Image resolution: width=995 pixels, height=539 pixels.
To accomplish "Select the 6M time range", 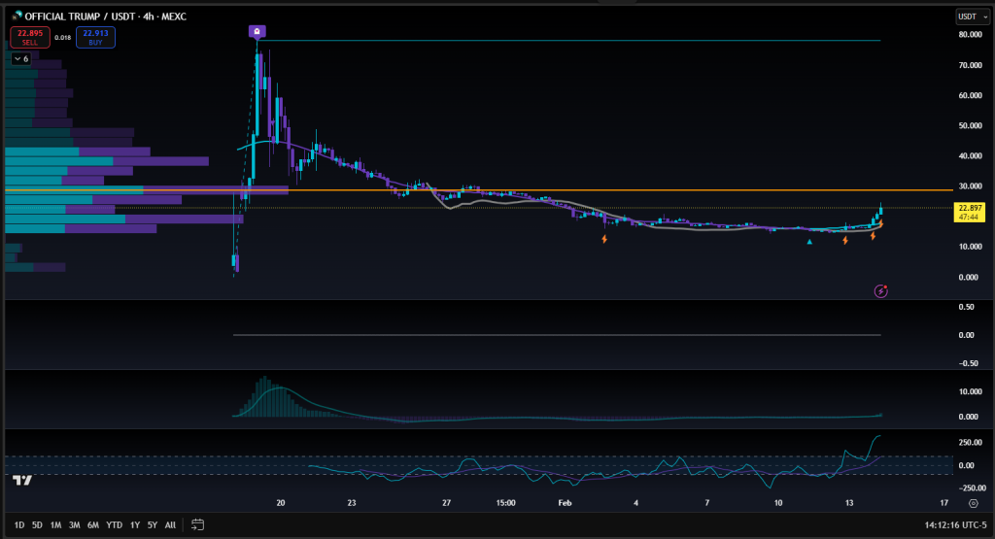I will 92,525.
